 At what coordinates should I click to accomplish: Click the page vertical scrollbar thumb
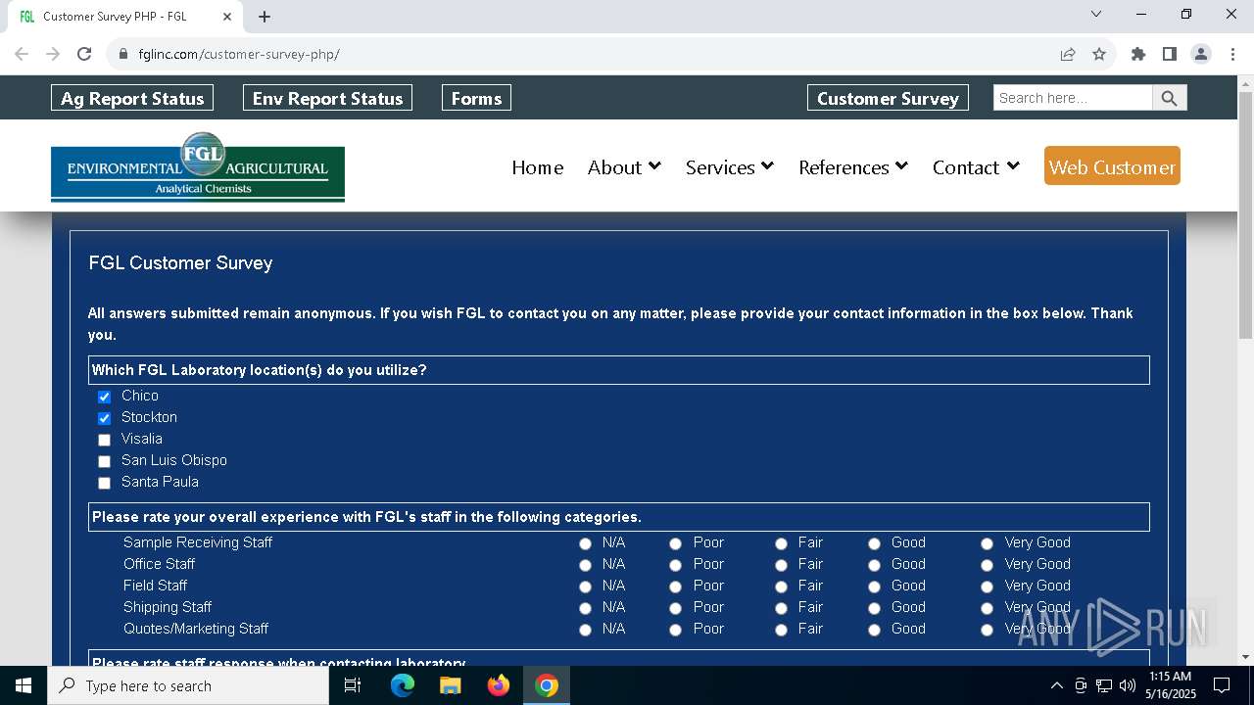click(1245, 215)
